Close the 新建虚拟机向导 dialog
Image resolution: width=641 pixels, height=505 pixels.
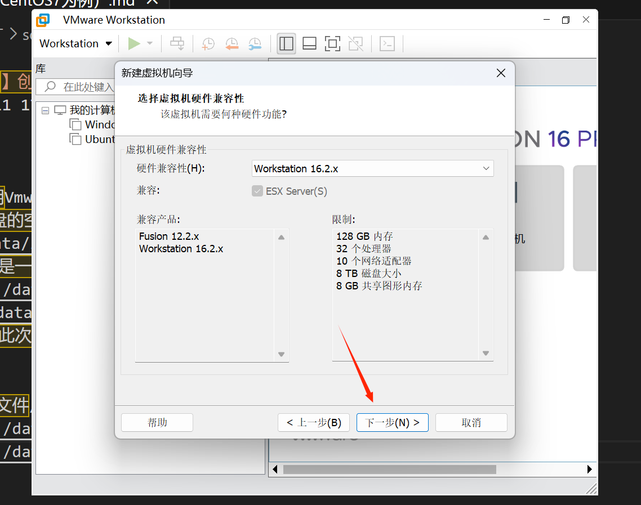click(501, 73)
